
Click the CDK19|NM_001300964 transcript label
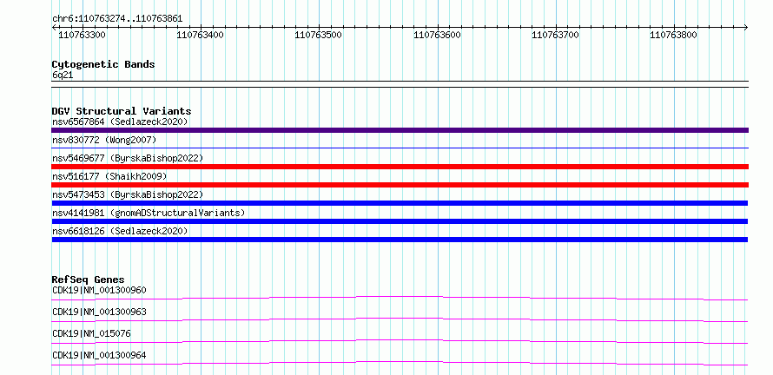[x=99, y=355]
